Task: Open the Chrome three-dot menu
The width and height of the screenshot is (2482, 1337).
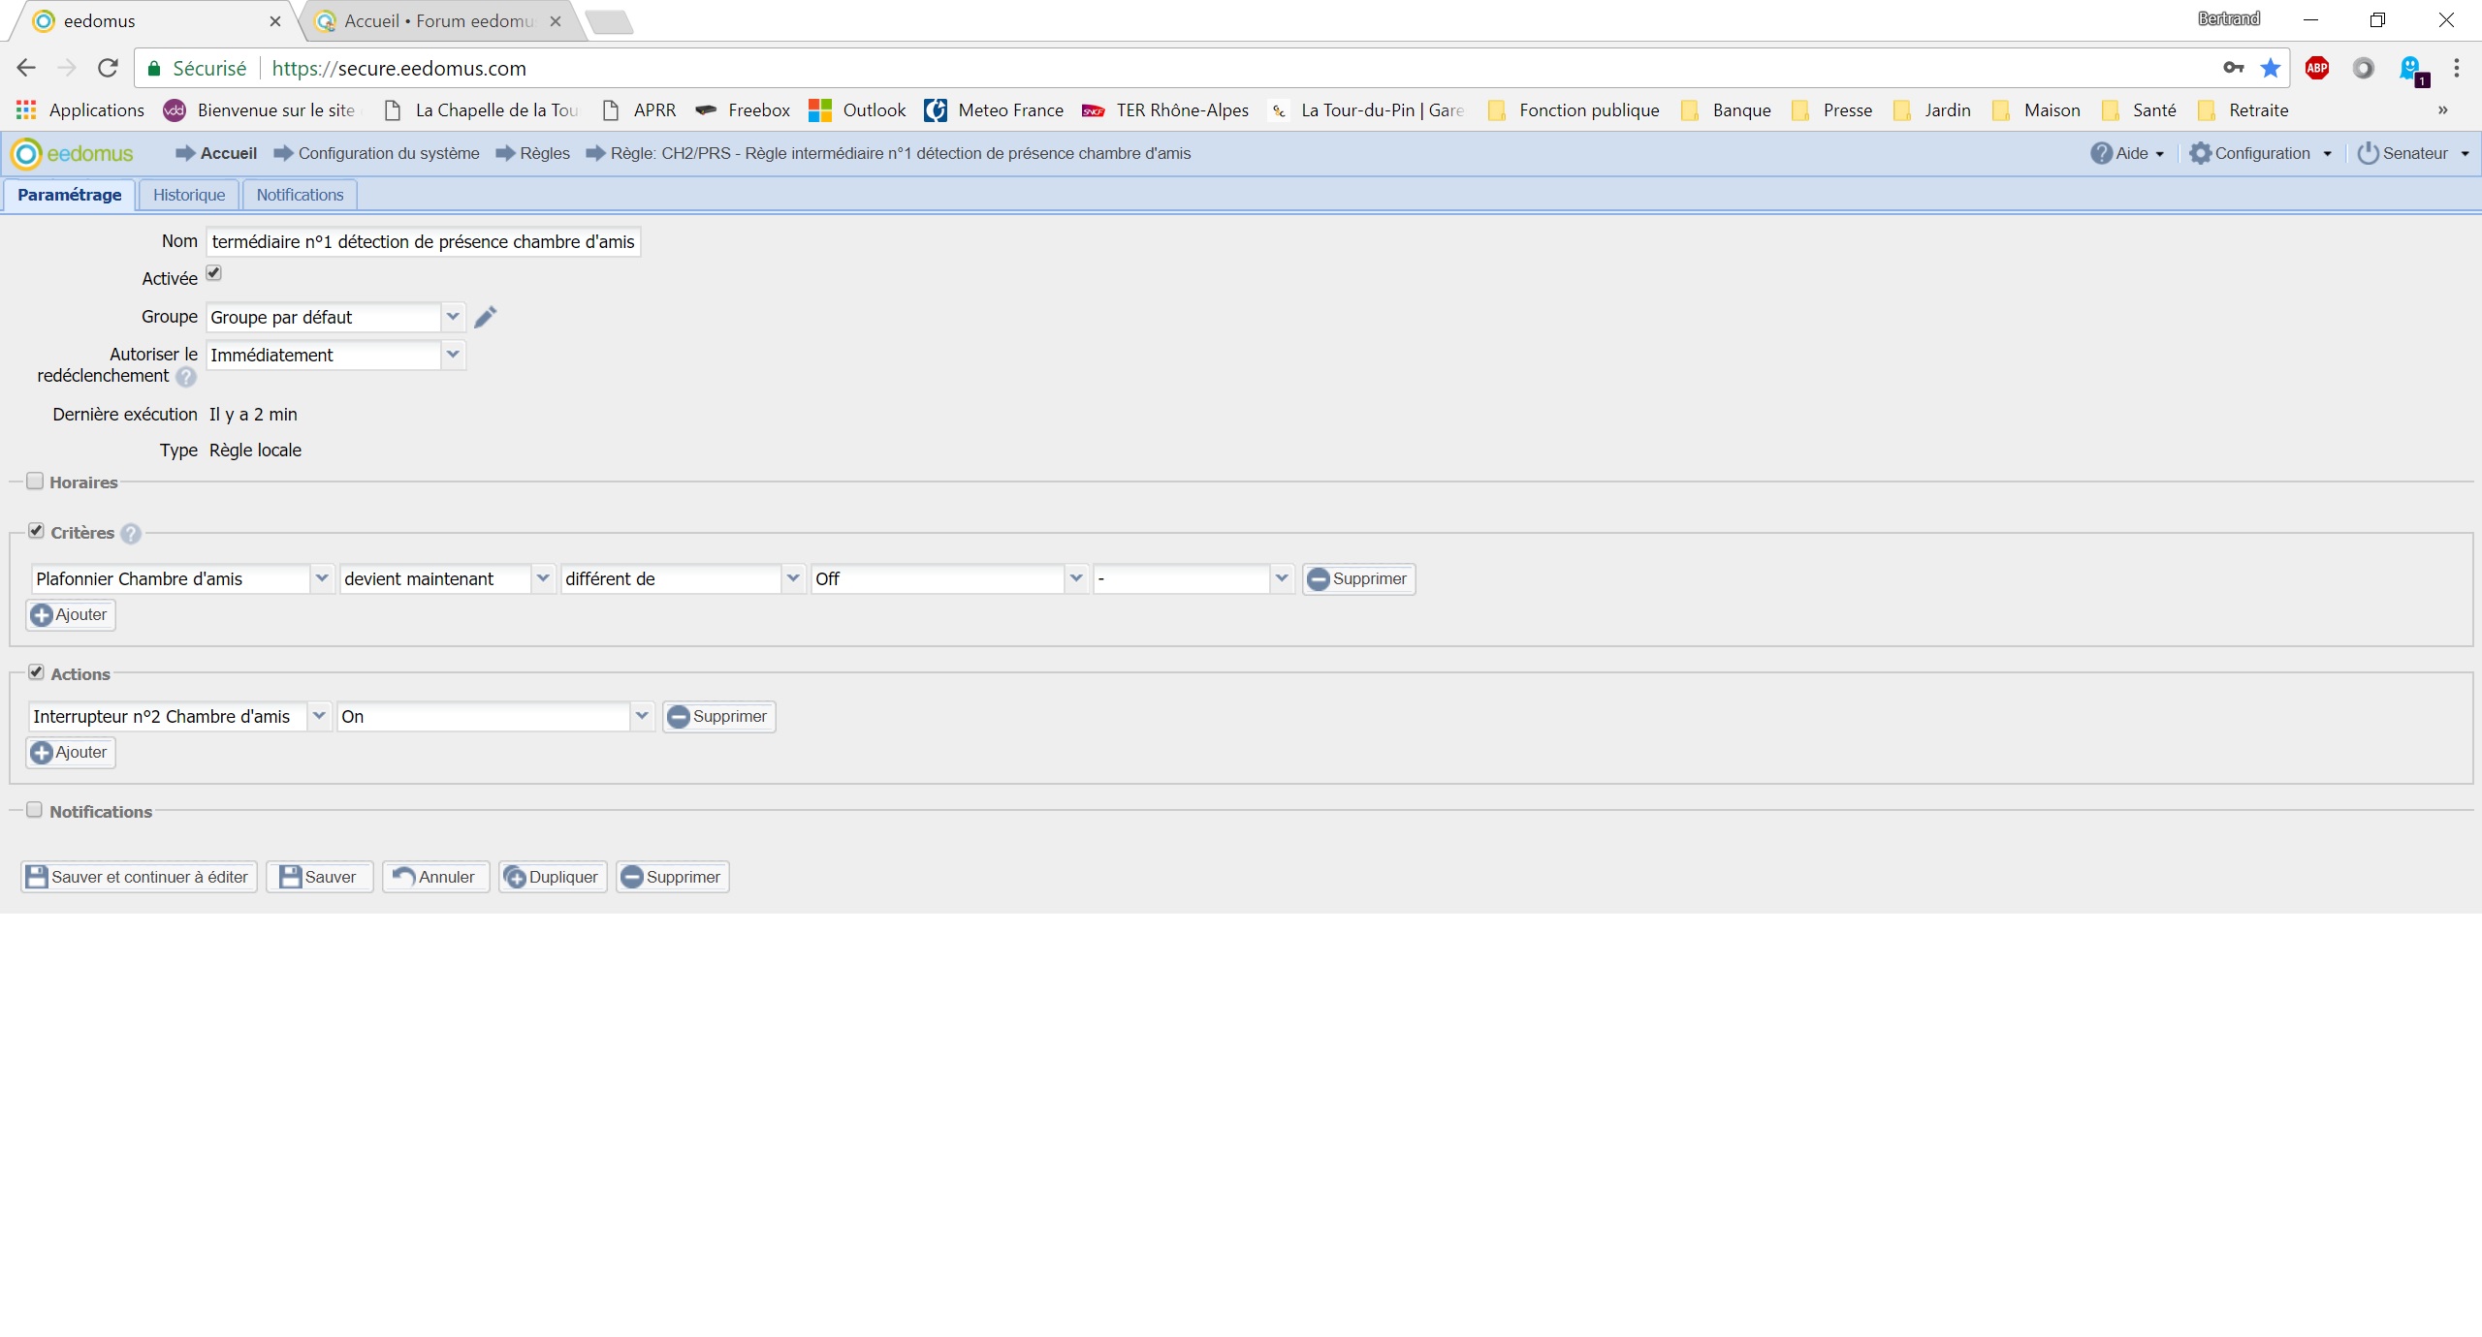Action: click(2456, 68)
